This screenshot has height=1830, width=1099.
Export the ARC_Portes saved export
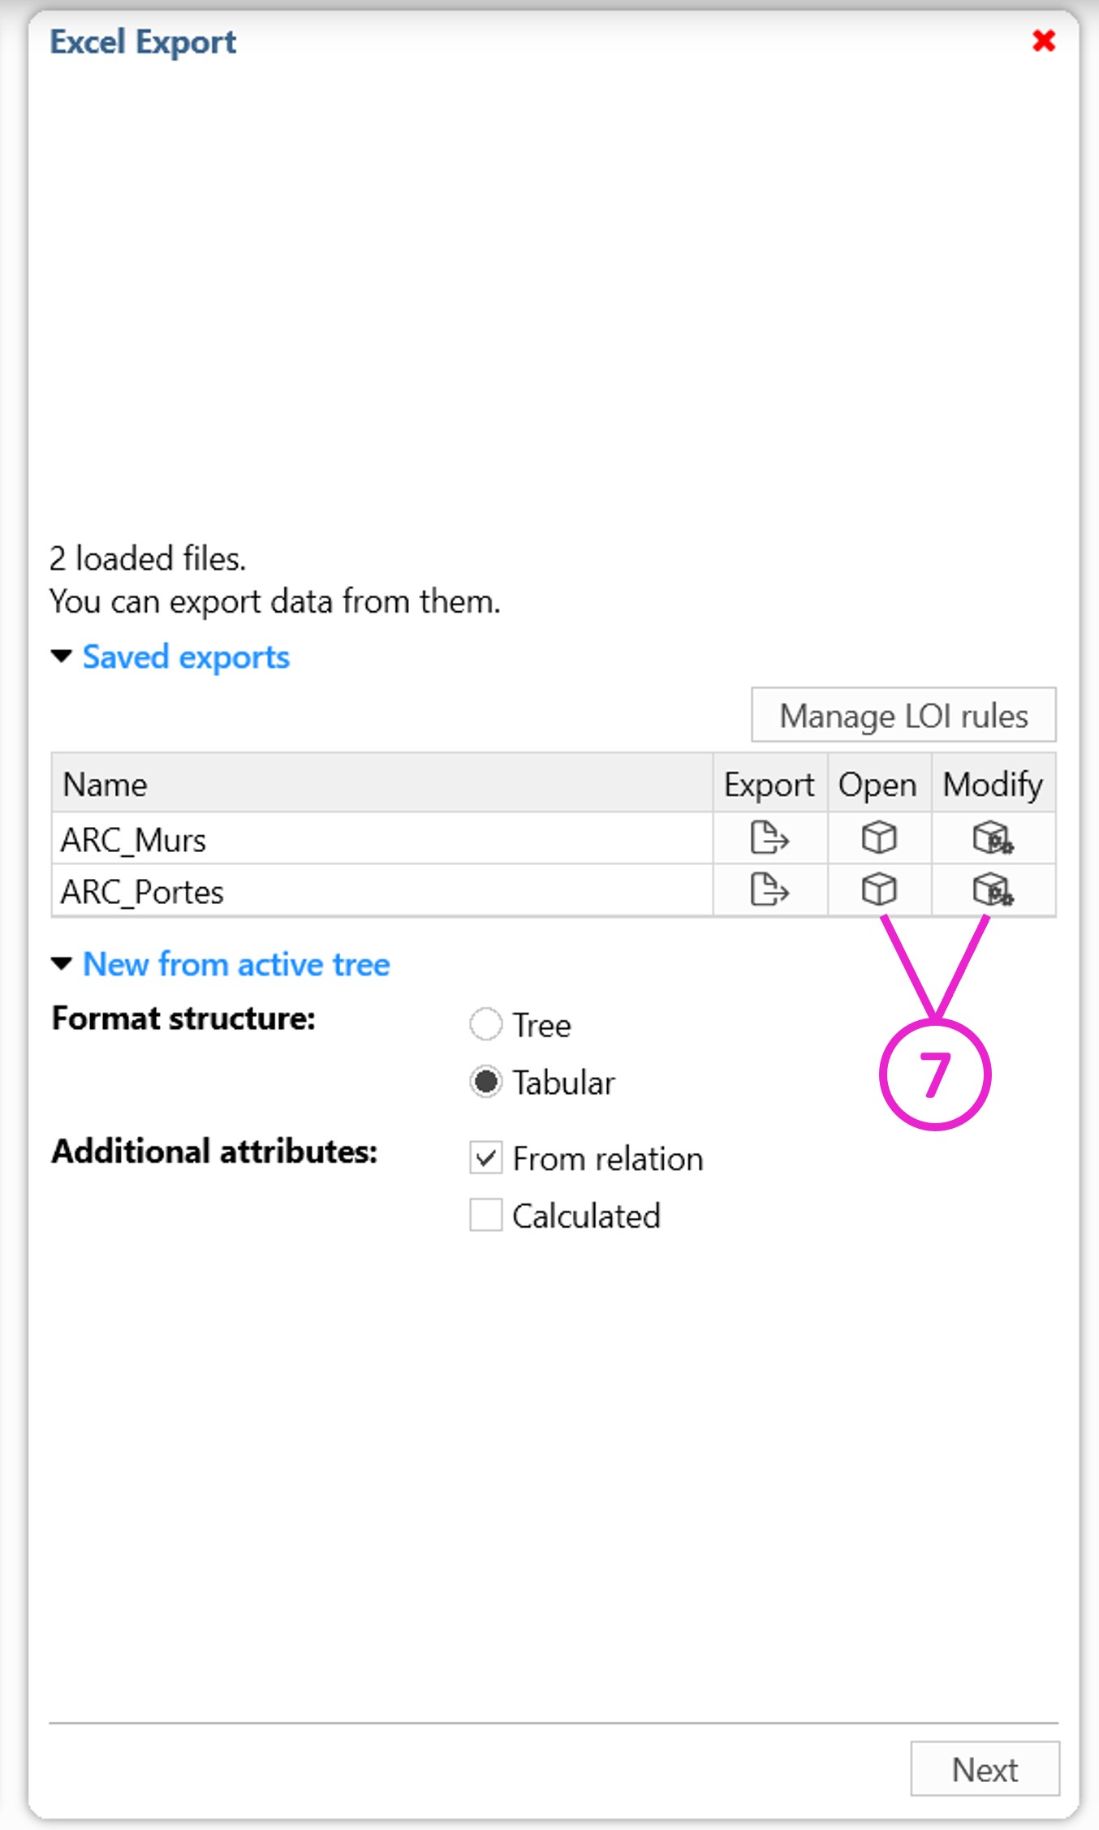pyautogui.click(x=769, y=890)
